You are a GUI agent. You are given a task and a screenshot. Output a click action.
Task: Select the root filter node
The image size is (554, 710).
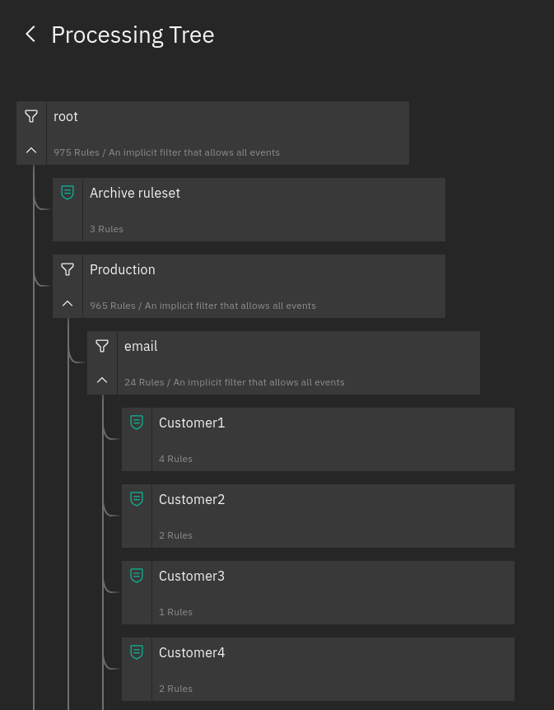coord(228,133)
